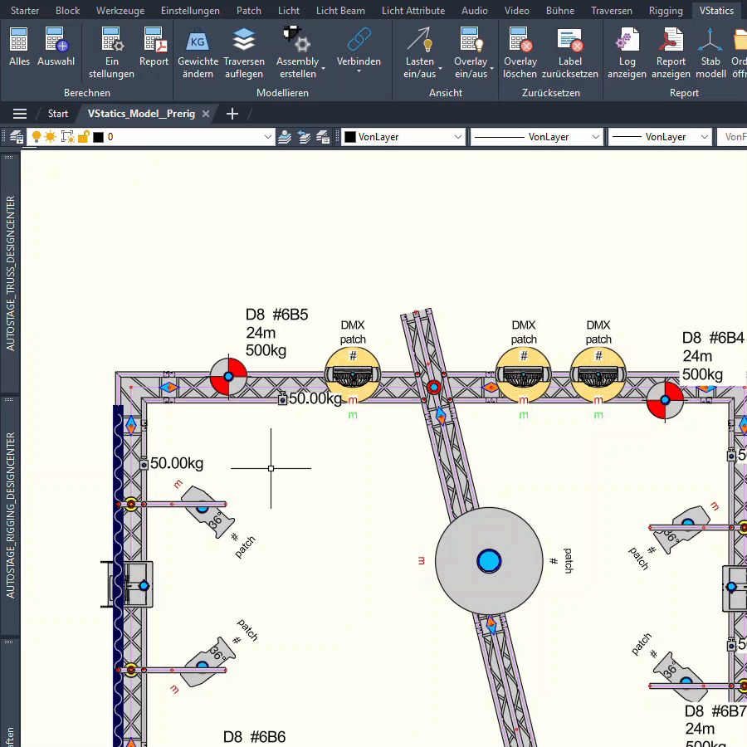747x747 pixels.
Task: Open the AUTOSTAGE_RIGGING_DESIGNCENTER side panel
Action: click(10, 515)
